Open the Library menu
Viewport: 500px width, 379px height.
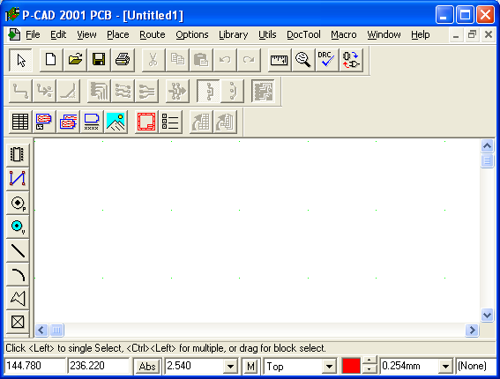pos(234,34)
